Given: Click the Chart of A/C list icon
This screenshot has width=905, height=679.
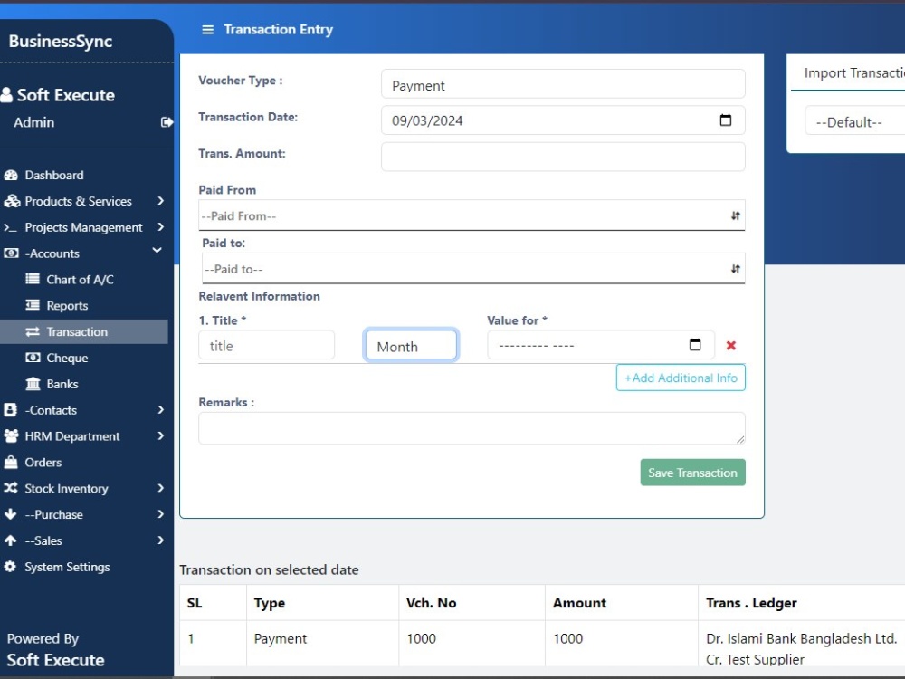Looking at the screenshot, I should (x=33, y=280).
